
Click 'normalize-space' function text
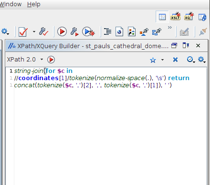point(121,78)
